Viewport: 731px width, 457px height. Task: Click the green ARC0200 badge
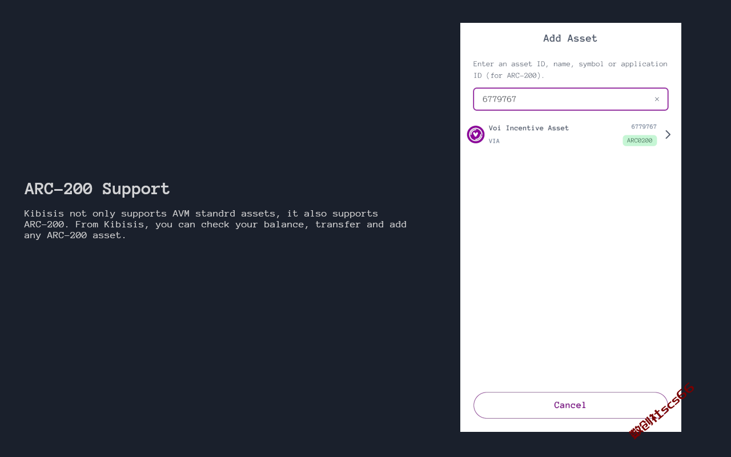(x=640, y=141)
